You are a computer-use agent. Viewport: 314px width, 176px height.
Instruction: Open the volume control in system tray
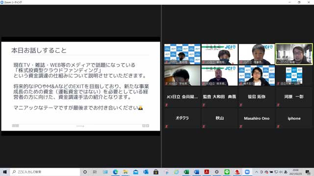(x=281, y=172)
